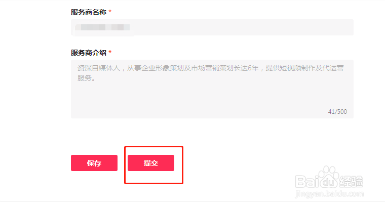
Task: Click the 经验 characters in Baidu logo
Action: 351,181
